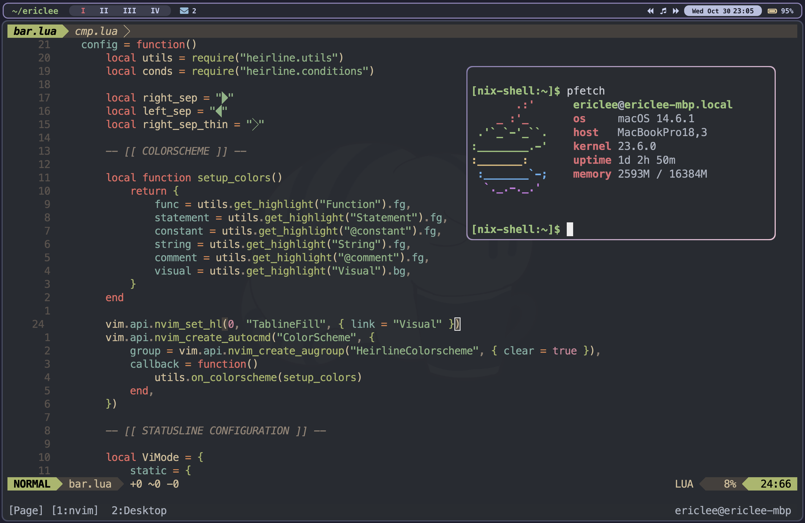Click the LUA filetype indicator
Viewport: 805px width, 523px height.
tap(684, 484)
